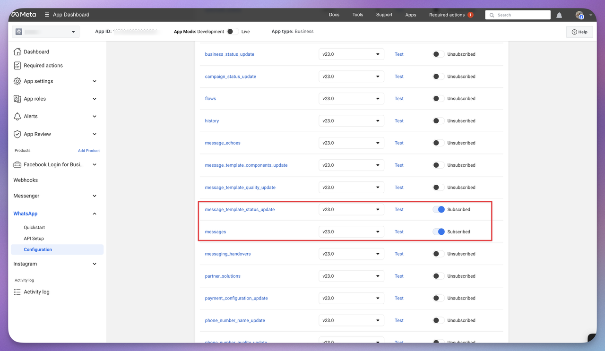Open the profile avatar menu
The height and width of the screenshot is (351, 605).
pos(579,15)
